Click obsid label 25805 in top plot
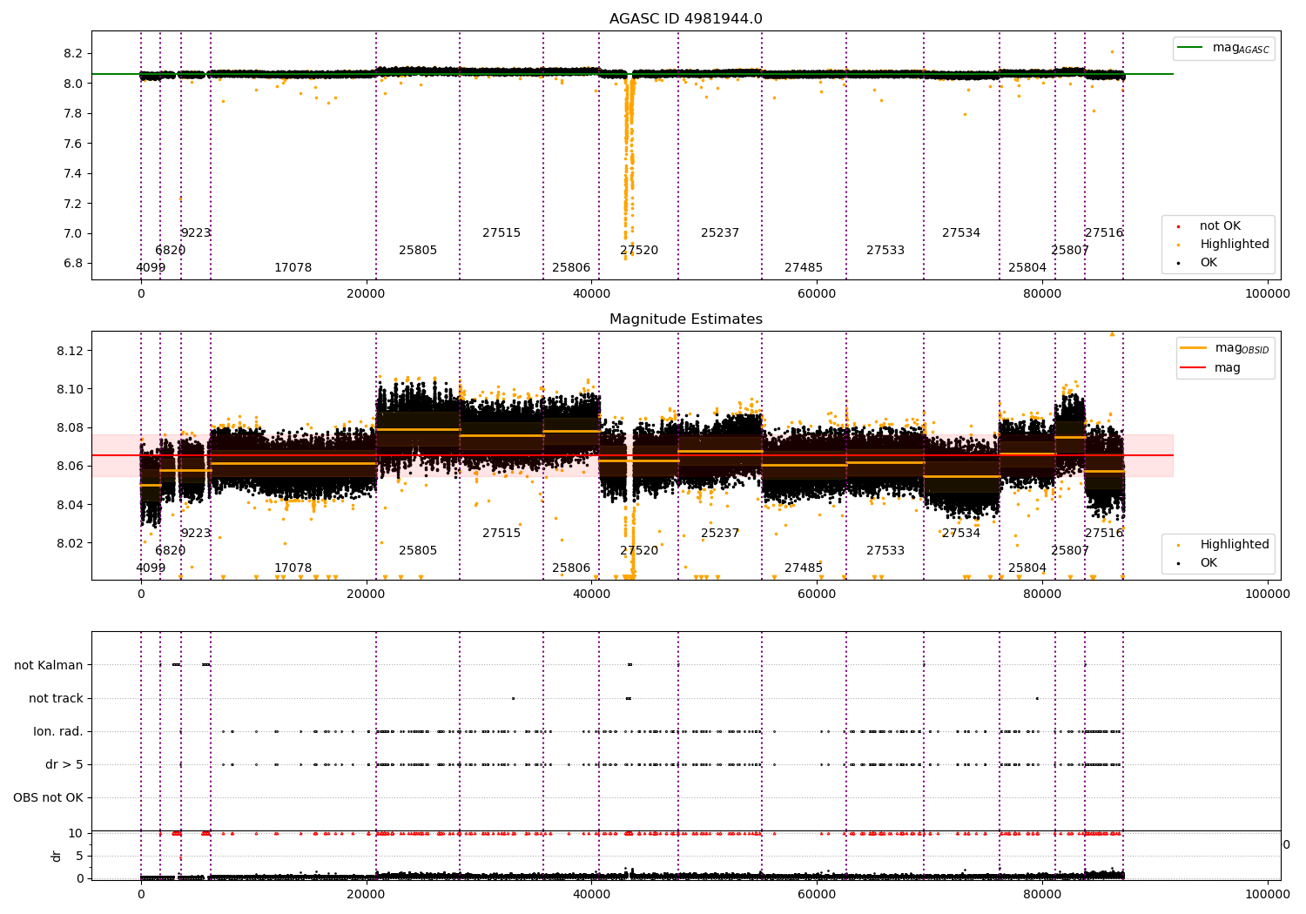 point(418,251)
